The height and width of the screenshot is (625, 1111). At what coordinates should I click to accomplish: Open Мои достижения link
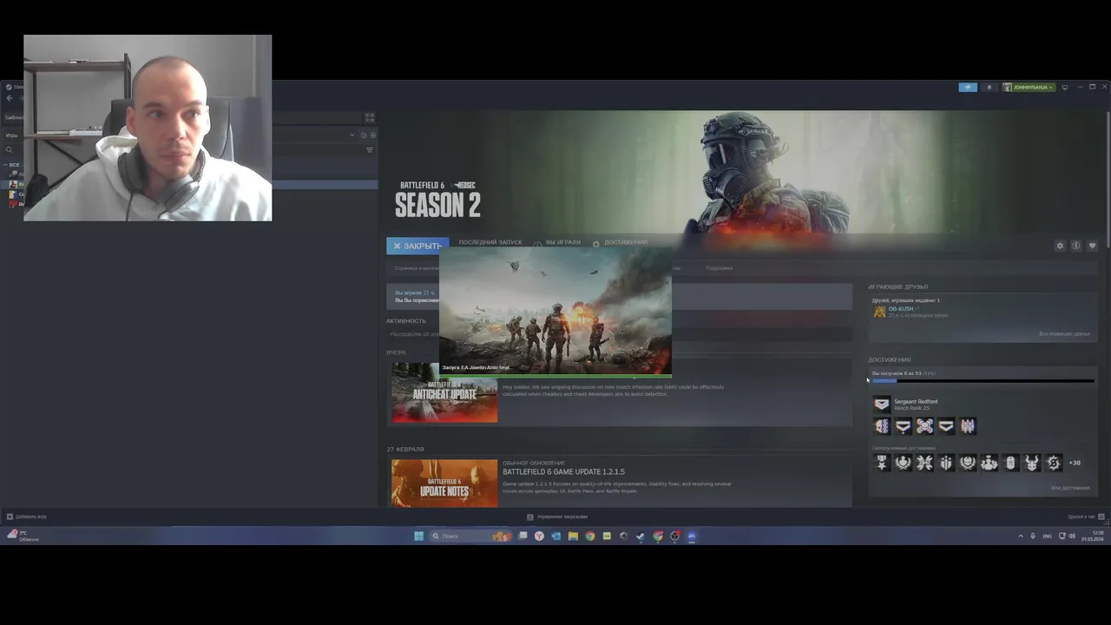(x=1070, y=488)
